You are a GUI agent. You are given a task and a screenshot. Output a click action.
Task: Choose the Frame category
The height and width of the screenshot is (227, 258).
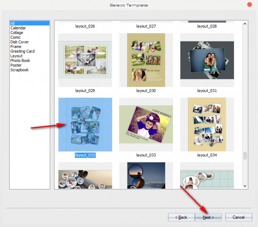click(x=16, y=46)
